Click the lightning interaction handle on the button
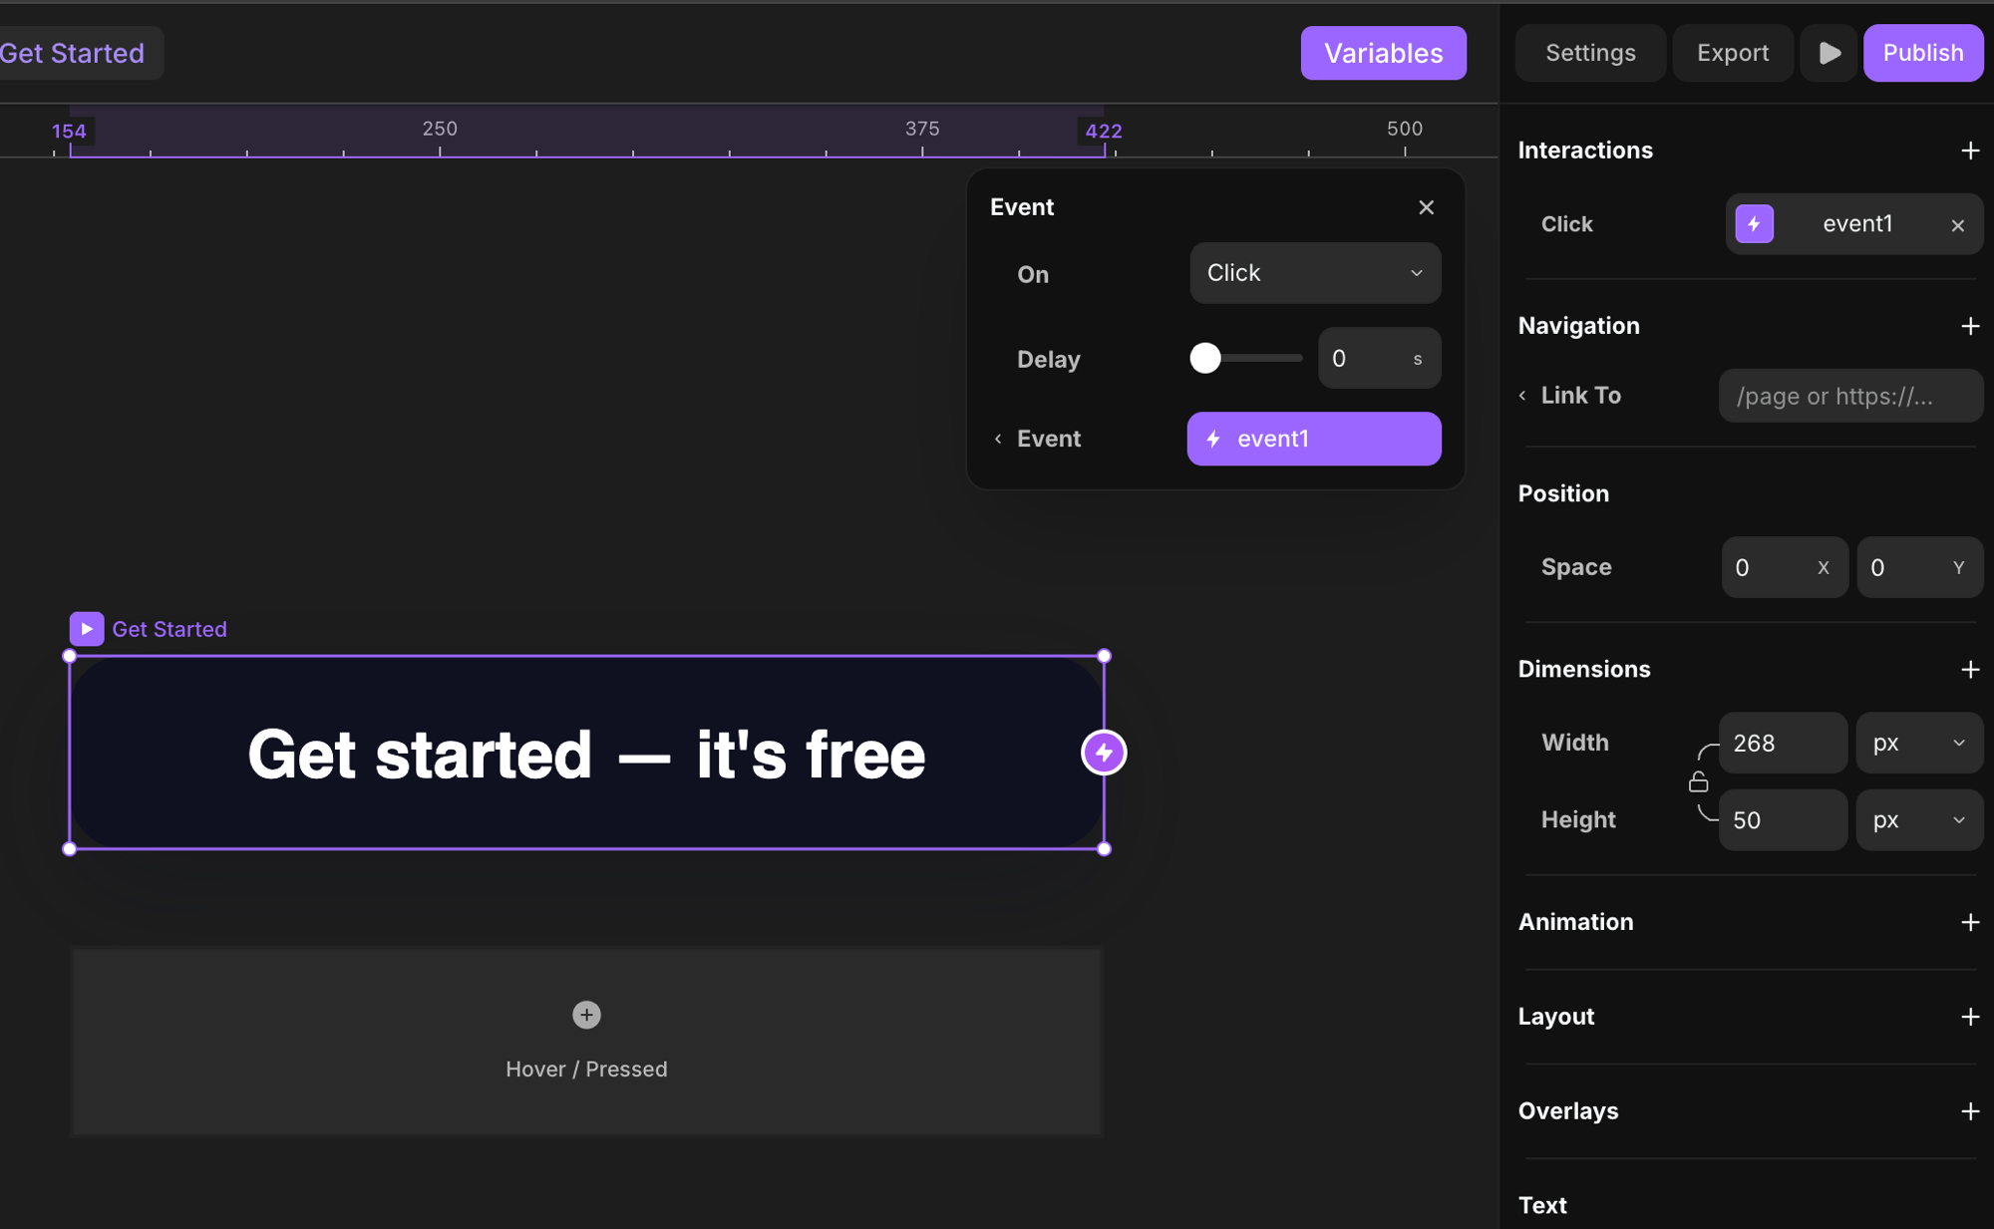Viewport: 1994px width, 1229px height. (1104, 753)
